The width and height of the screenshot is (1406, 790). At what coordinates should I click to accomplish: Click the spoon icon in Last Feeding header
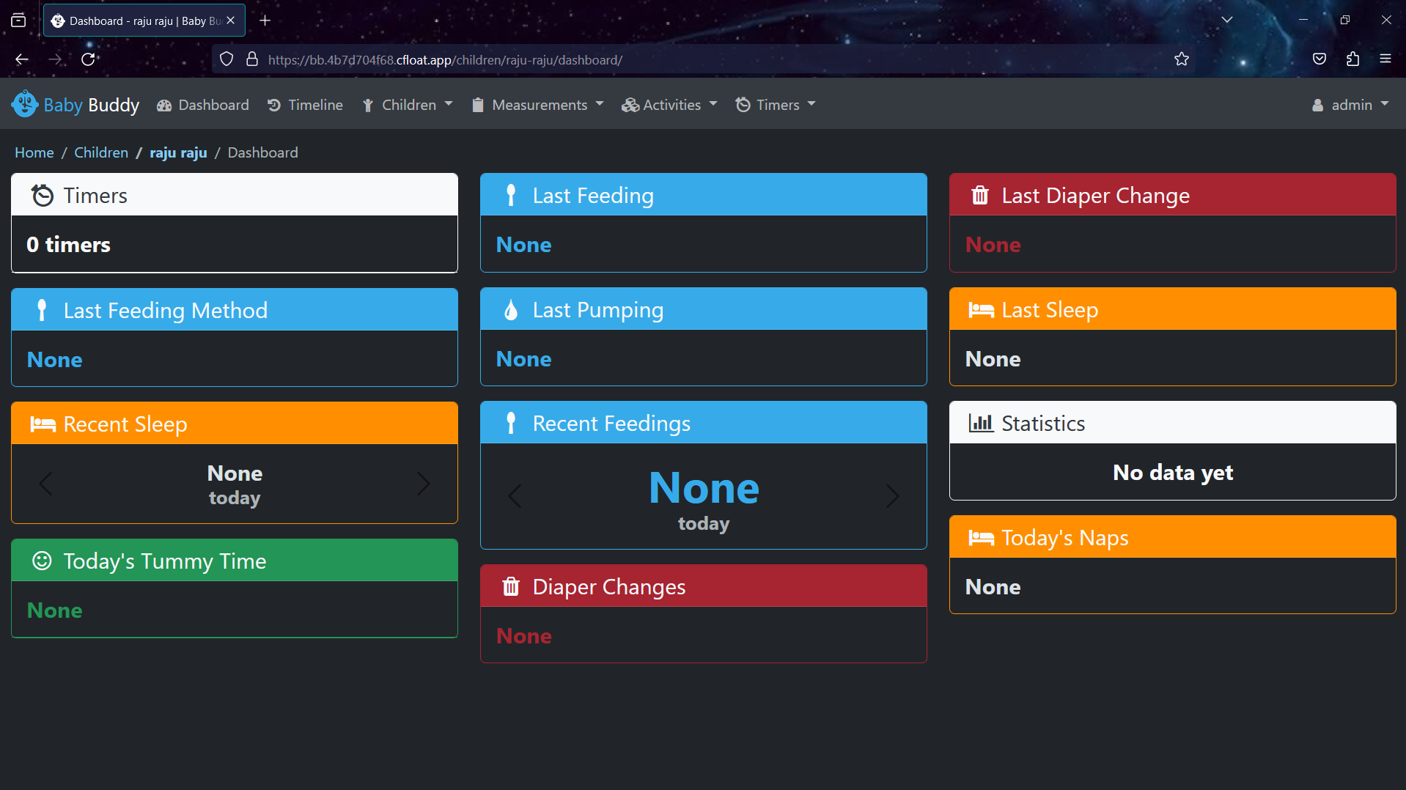click(x=511, y=195)
